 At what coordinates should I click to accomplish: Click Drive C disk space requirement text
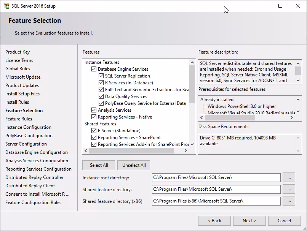(x=238, y=141)
